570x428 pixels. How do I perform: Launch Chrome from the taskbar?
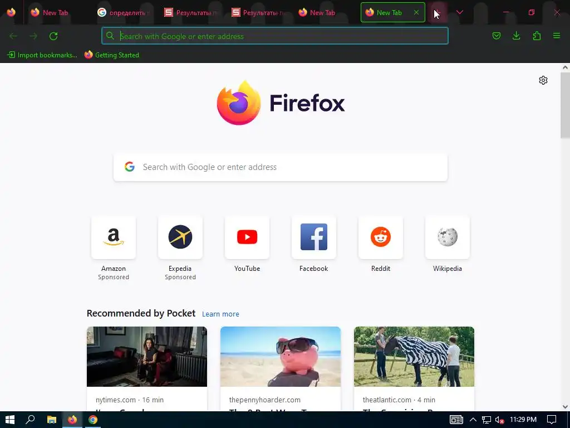tap(93, 420)
